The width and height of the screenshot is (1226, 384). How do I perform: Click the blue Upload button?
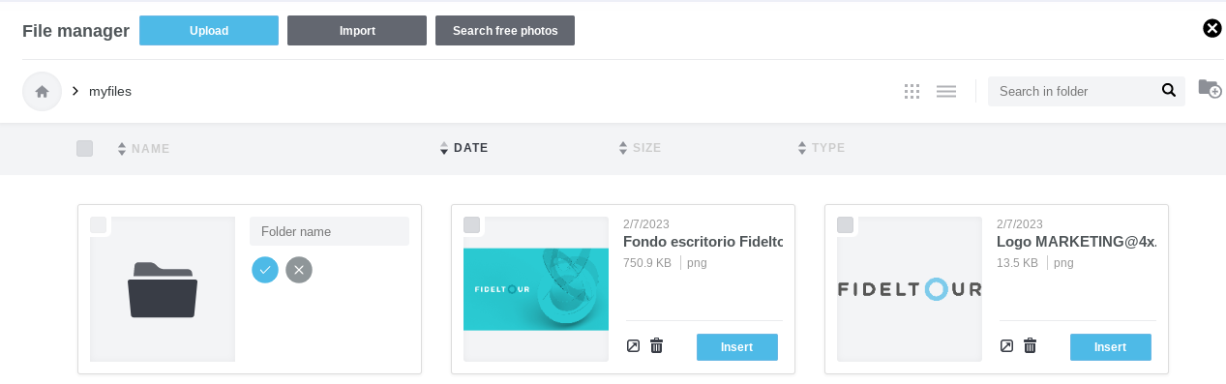click(209, 31)
